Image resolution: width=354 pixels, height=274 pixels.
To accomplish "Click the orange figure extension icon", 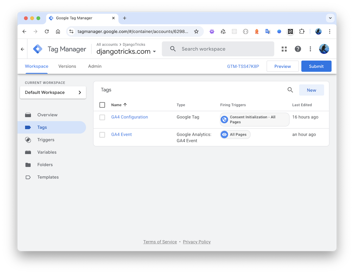I will pos(257,31).
